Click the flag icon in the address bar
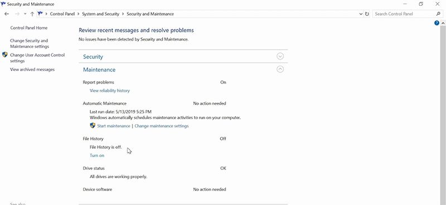This screenshot has height=205, width=446. pos(40,13)
